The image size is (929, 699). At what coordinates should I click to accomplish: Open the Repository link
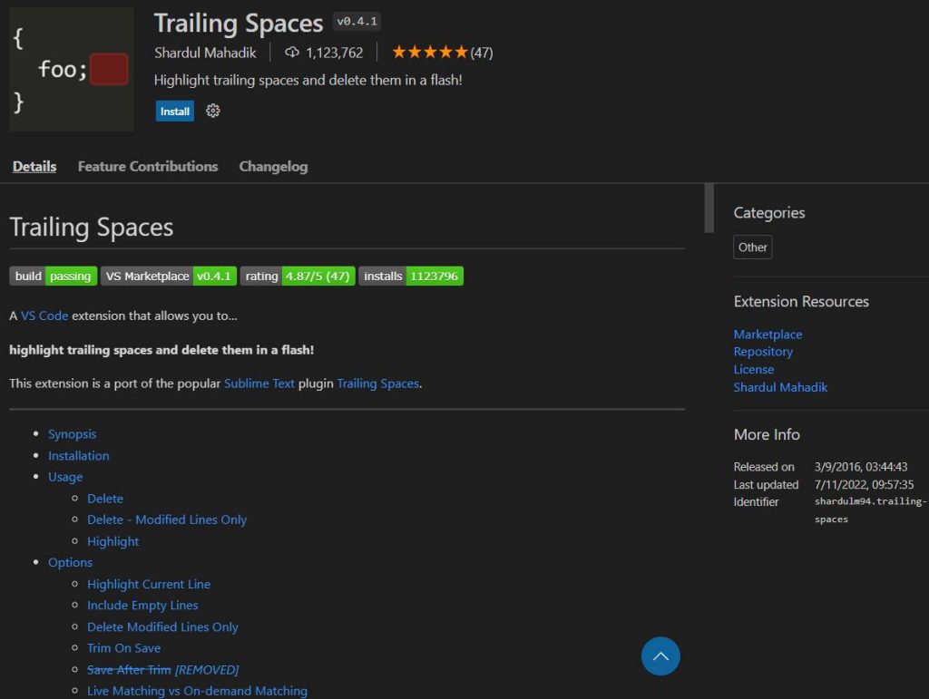(x=763, y=352)
